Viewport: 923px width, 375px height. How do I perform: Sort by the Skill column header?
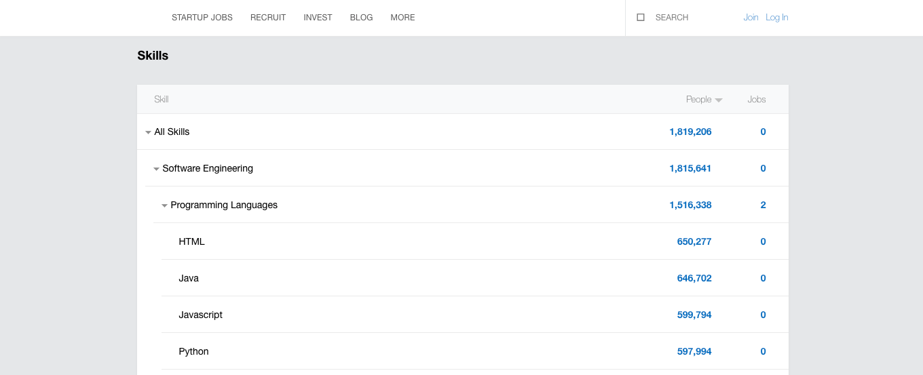click(x=162, y=99)
